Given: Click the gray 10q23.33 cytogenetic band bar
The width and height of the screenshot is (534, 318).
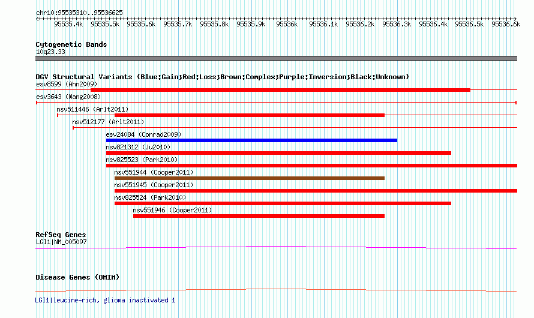Looking at the screenshot, I should [x=276, y=58].
